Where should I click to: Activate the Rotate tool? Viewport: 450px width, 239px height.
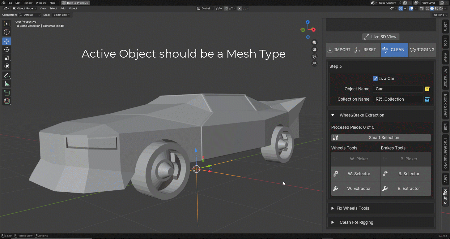click(7, 50)
